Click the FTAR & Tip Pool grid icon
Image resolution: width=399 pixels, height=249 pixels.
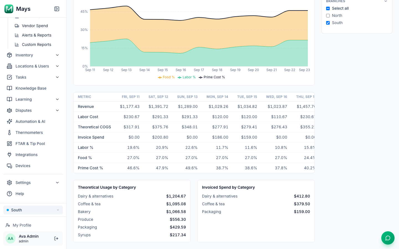[x=9, y=144]
